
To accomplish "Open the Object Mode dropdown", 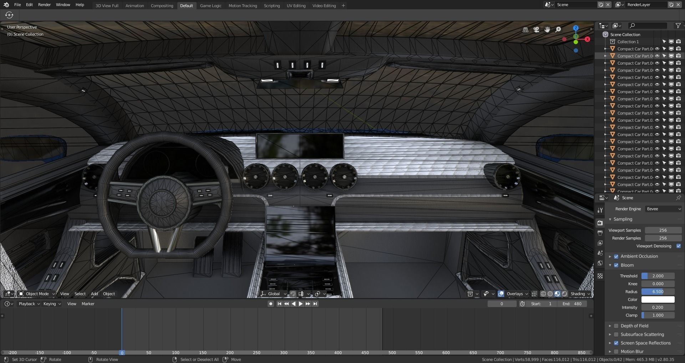I will pyautogui.click(x=37, y=294).
